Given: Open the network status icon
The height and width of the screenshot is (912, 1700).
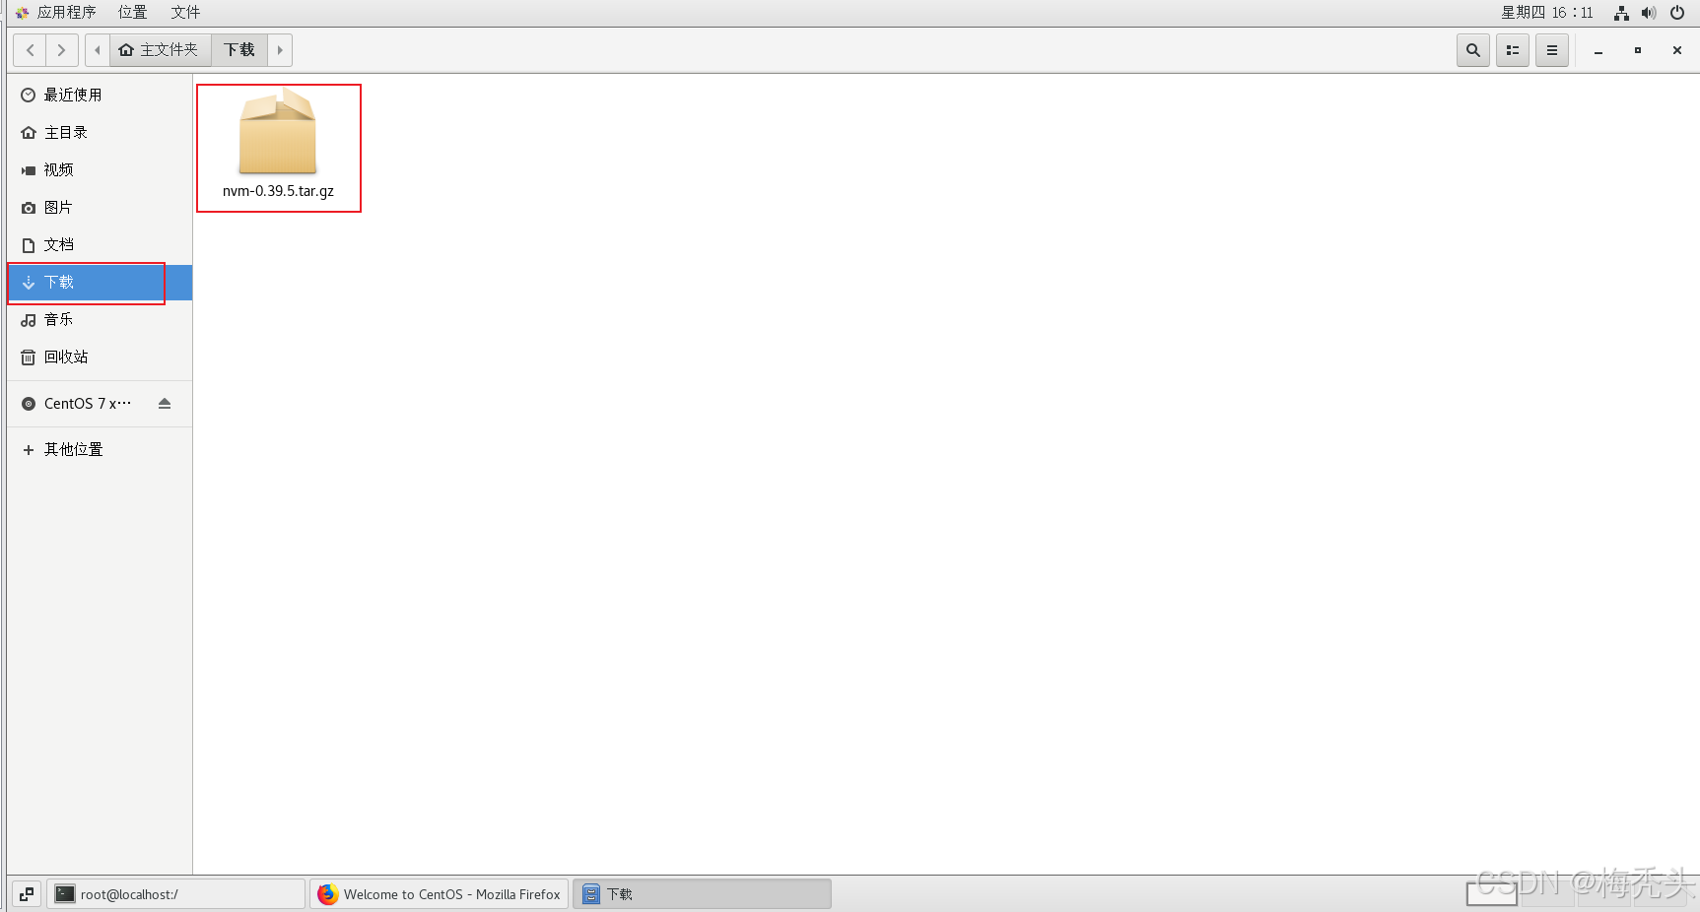Looking at the screenshot, I should tap(1621, 13).
